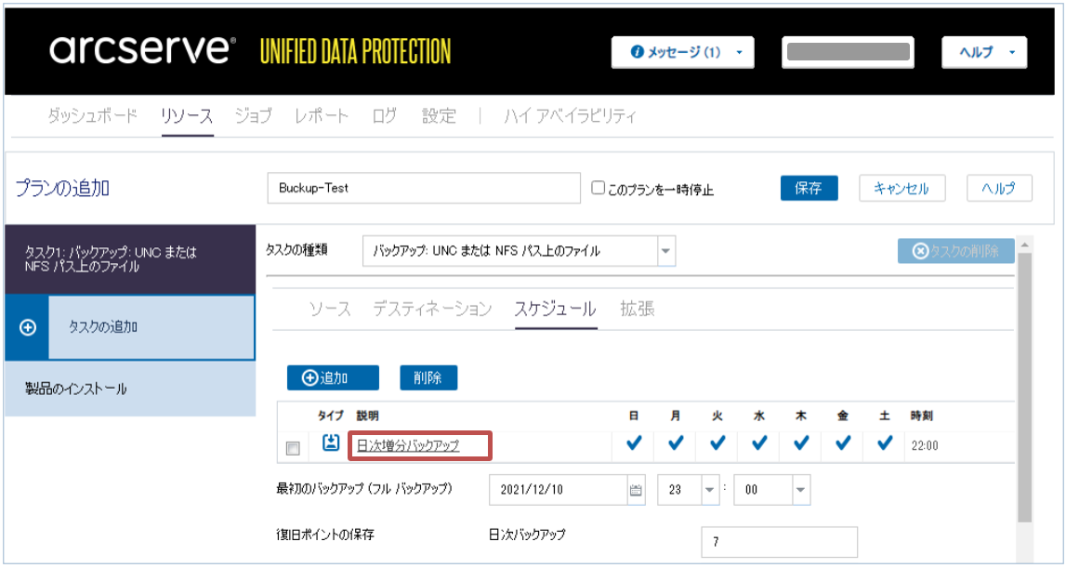Open the メッセージ (1) dropdown
The height and width of the screenshot is (568, 1066).
[682, 52]
